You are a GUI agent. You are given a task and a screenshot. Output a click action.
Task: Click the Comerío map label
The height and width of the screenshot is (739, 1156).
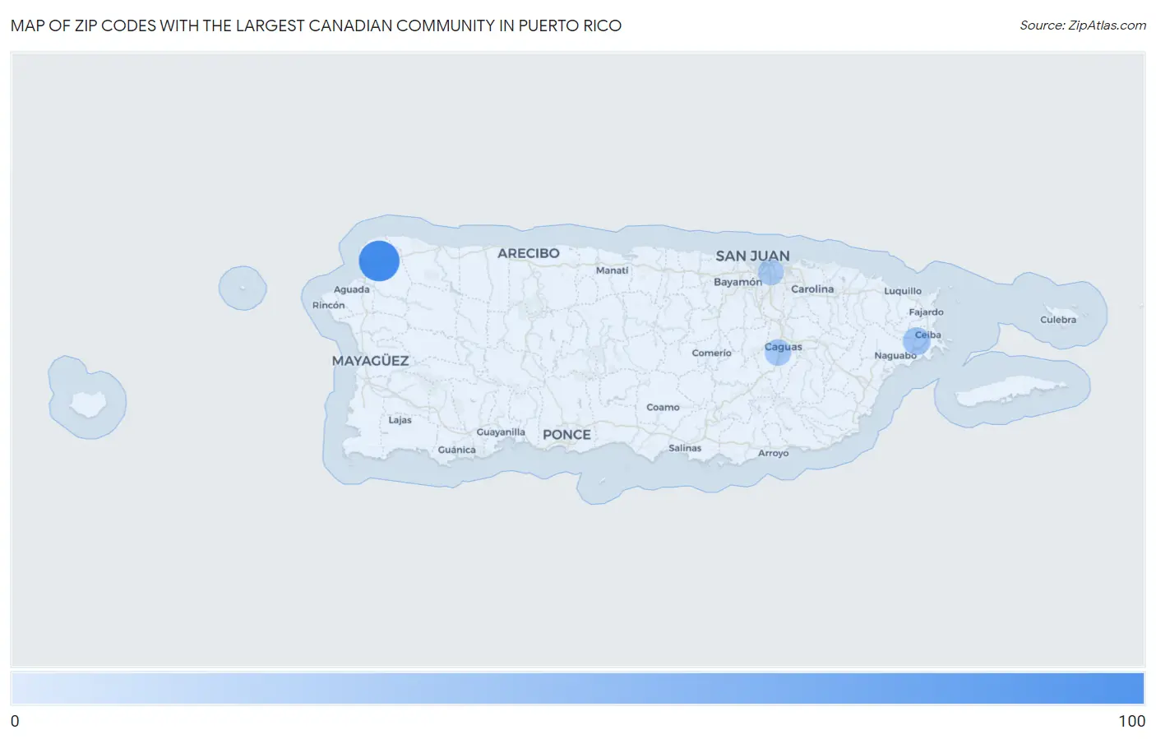[711, 353]
